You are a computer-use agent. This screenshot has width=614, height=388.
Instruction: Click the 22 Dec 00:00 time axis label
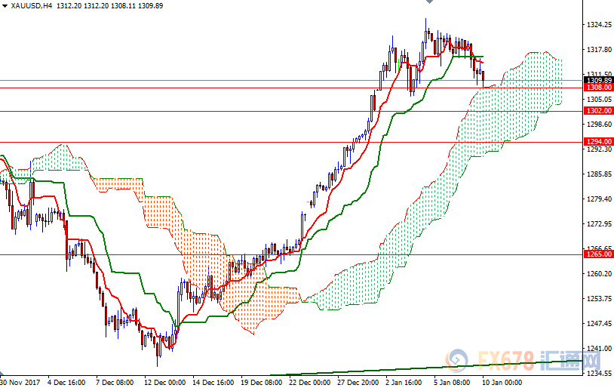[309, 382]
